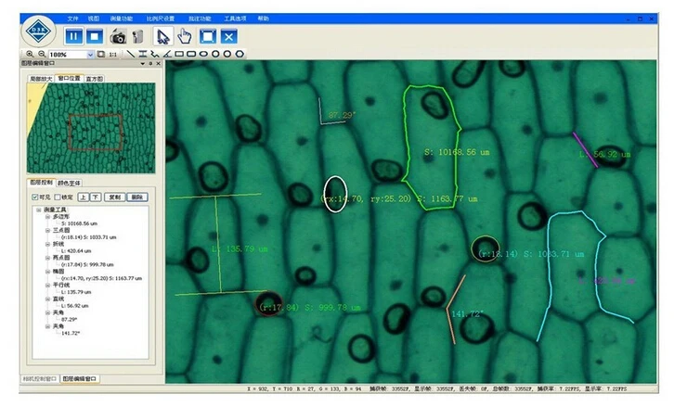674x407 pixels.
Task: Switch to the 颜色字体 tab
Action: (x=69, y=184)
